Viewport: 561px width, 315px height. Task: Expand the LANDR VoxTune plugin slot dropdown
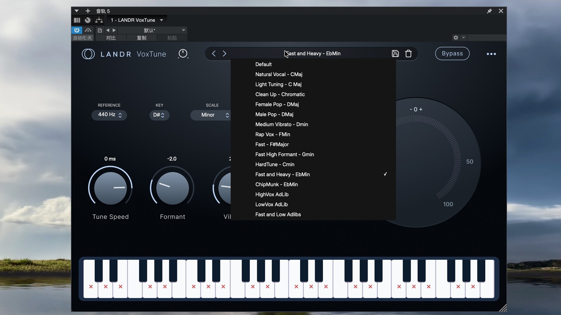click(x=161, y=20)
